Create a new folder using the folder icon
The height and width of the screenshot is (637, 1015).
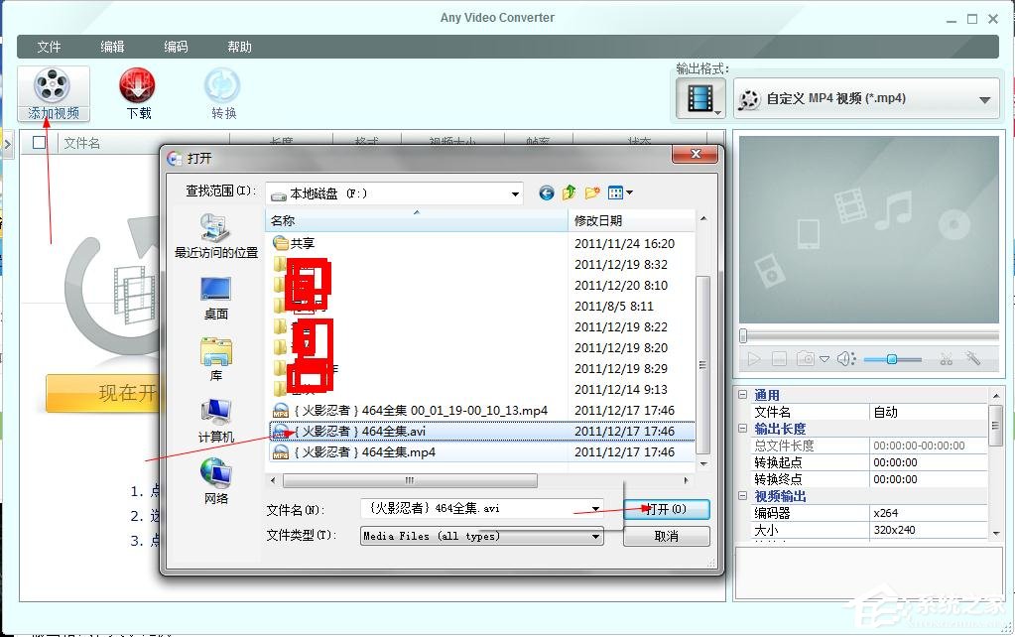(590, 192)
